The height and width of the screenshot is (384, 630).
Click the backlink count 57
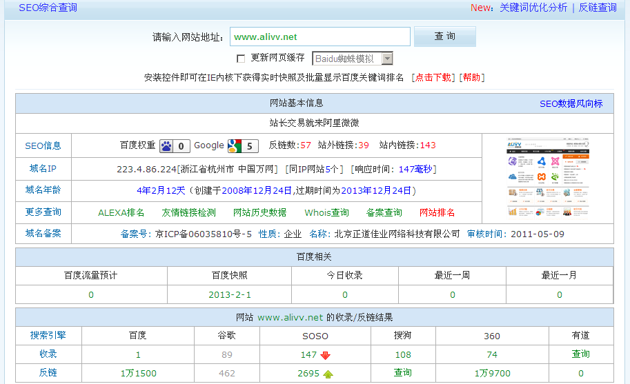(x=306, y=145)
